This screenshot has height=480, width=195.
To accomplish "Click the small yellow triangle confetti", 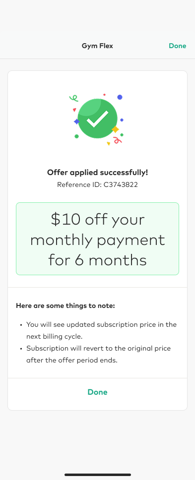I will (x=108, y=143).
